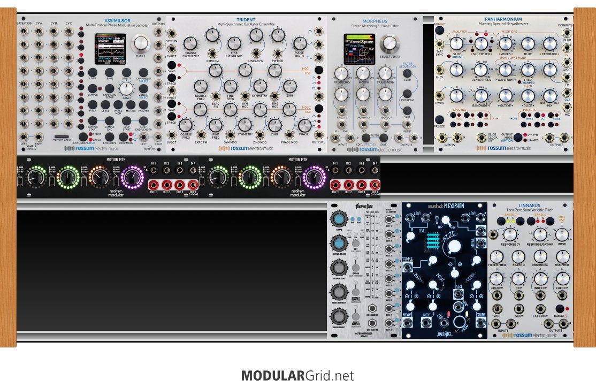Image resolution: width=596 pixels, height=387 pixels.
Task: Click the PHASE OFFSET knob
Action: point(339,316)
